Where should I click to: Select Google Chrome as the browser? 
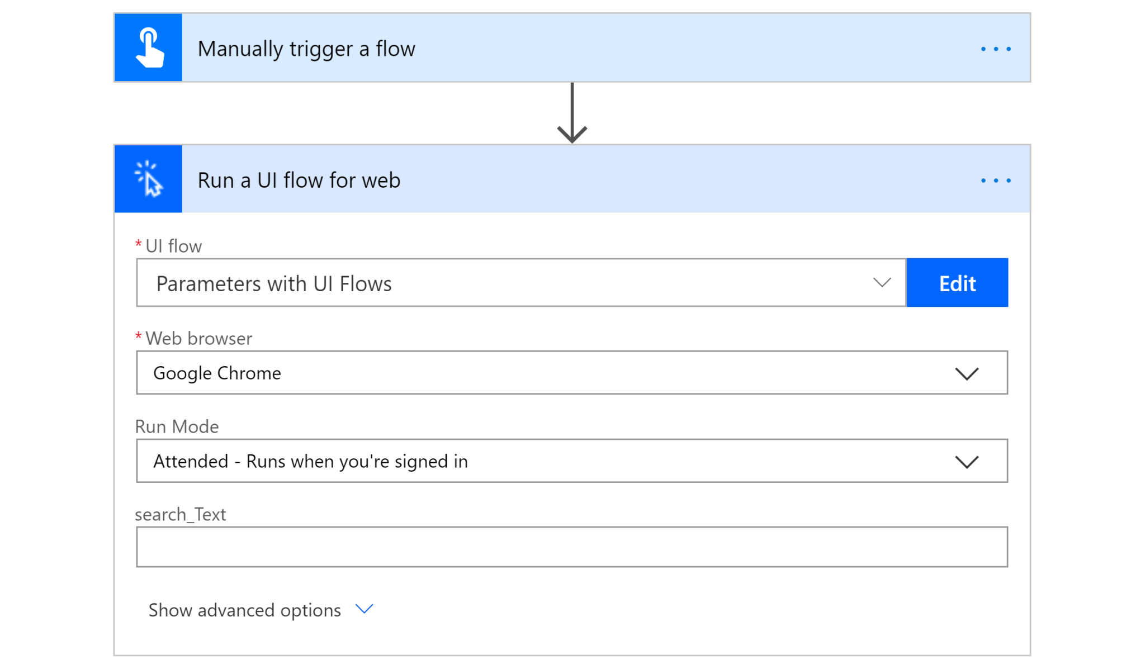point(503,373)
